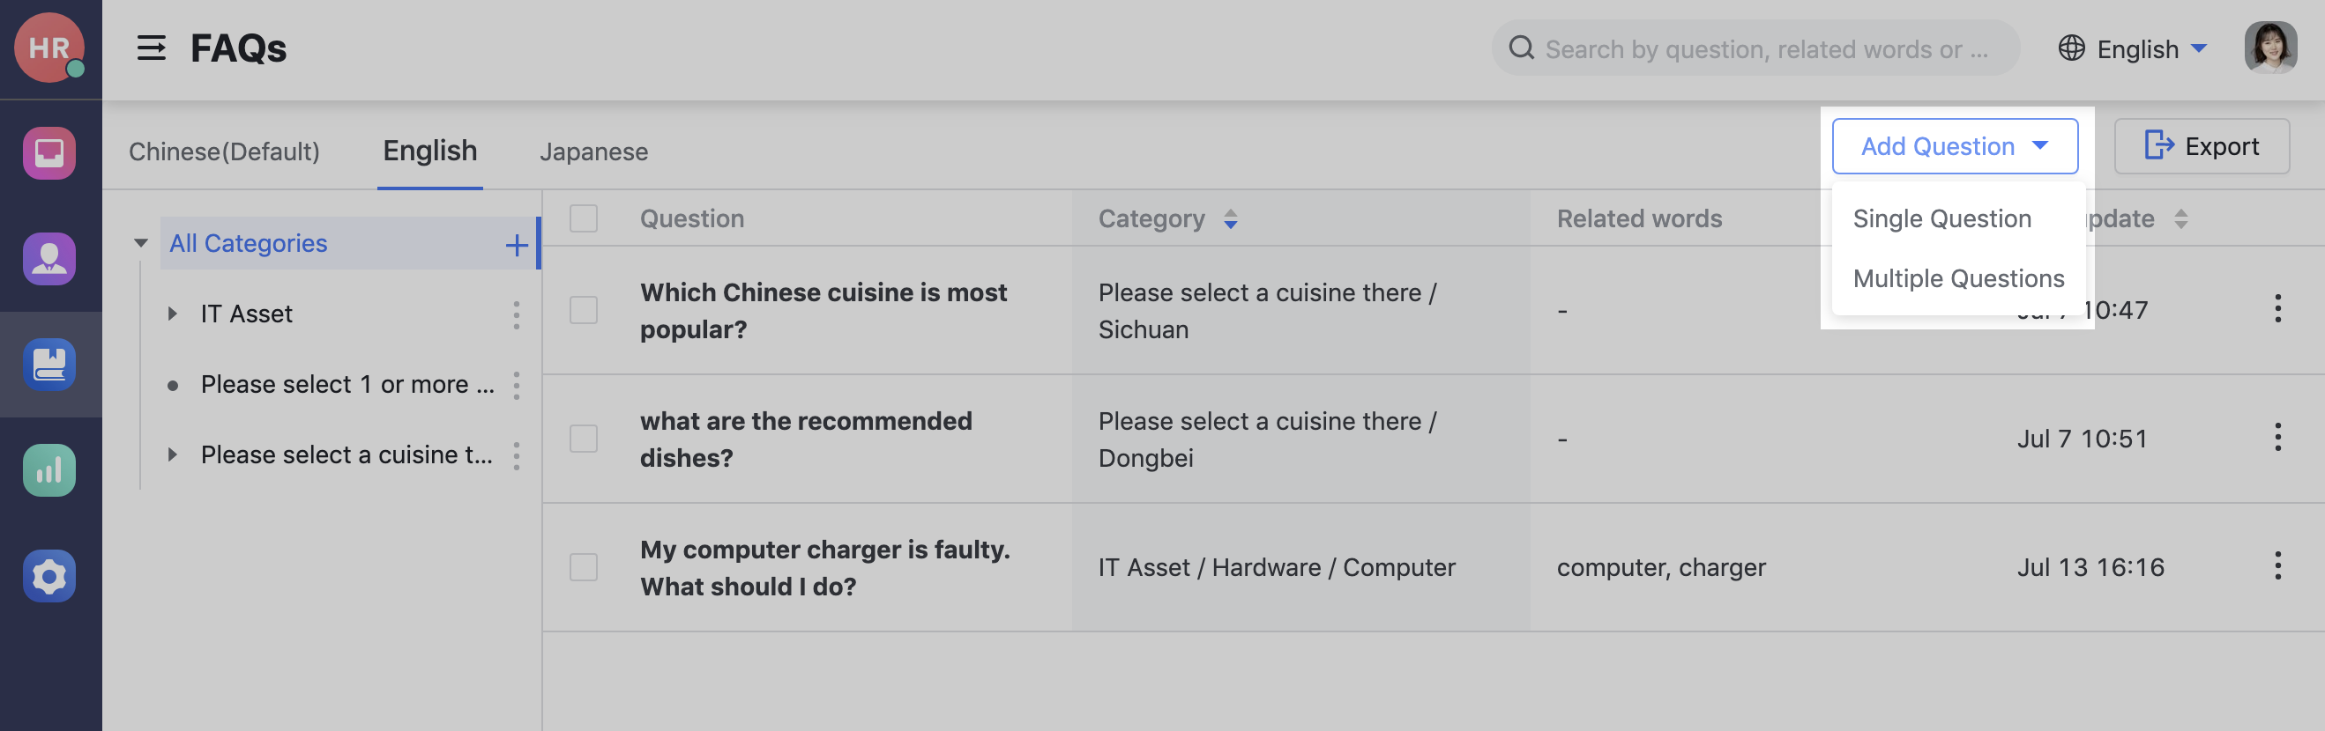Tick the checkbox beside recommended dishes question
Screen dimensions: 2325x731
click(x=583, y=439)
